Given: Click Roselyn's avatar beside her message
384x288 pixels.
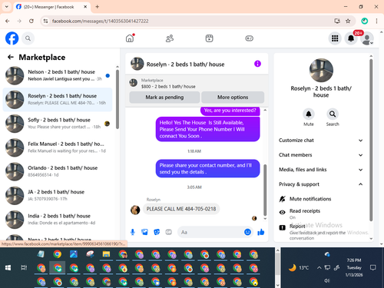Looking at the screenshot, I should pyautogui.click(x=135, y=210).
